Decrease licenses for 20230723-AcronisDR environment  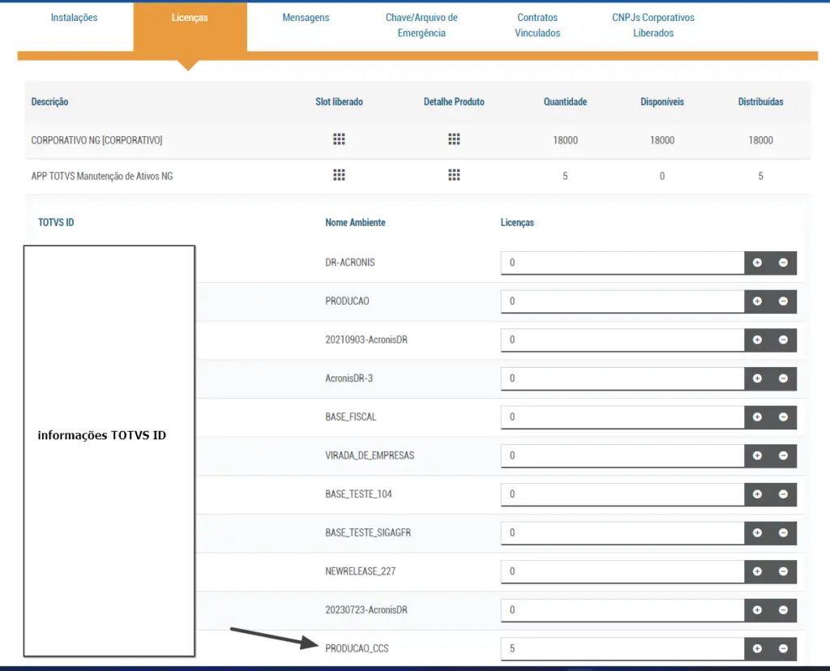(783, 610)
